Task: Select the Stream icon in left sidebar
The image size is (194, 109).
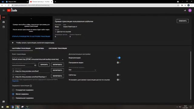Action: point(4,17)
